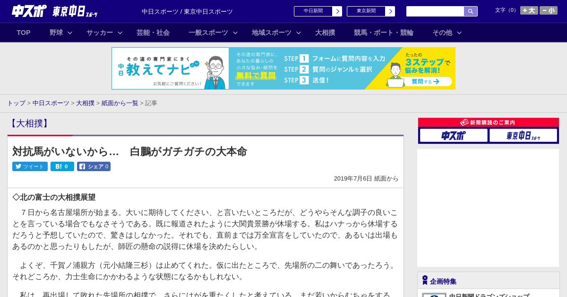Open 中日スポーツ breadcrumb link
This screenshot has width=567, height=297.
click(x=51, y=103)
